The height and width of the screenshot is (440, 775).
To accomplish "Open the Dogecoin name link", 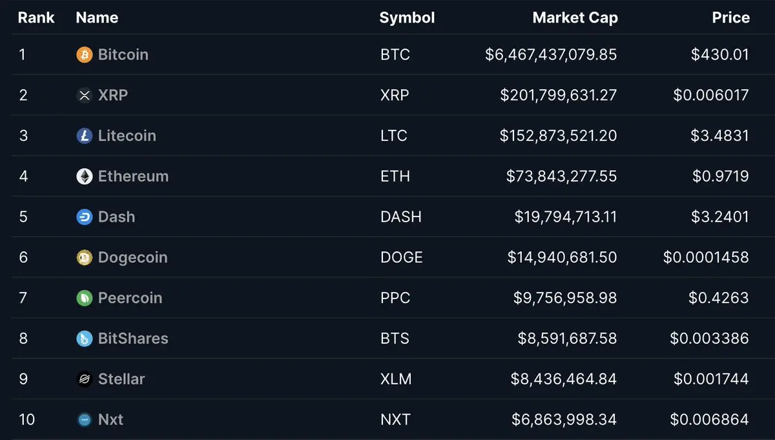I will [x=132, y=258].
